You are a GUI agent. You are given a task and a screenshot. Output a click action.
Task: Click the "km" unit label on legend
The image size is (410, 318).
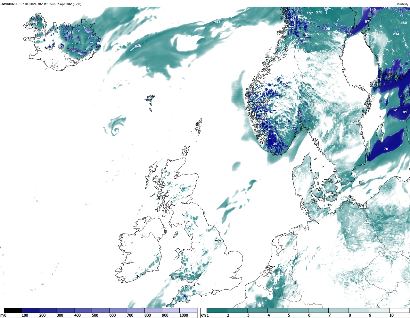click(x=203, y=315)
